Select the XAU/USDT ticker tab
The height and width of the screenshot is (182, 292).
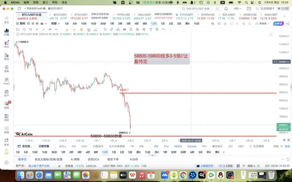tap(142, 17)
